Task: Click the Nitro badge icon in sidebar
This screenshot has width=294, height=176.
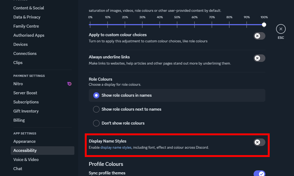Action: pyautogui.click(x=69, y=84)
